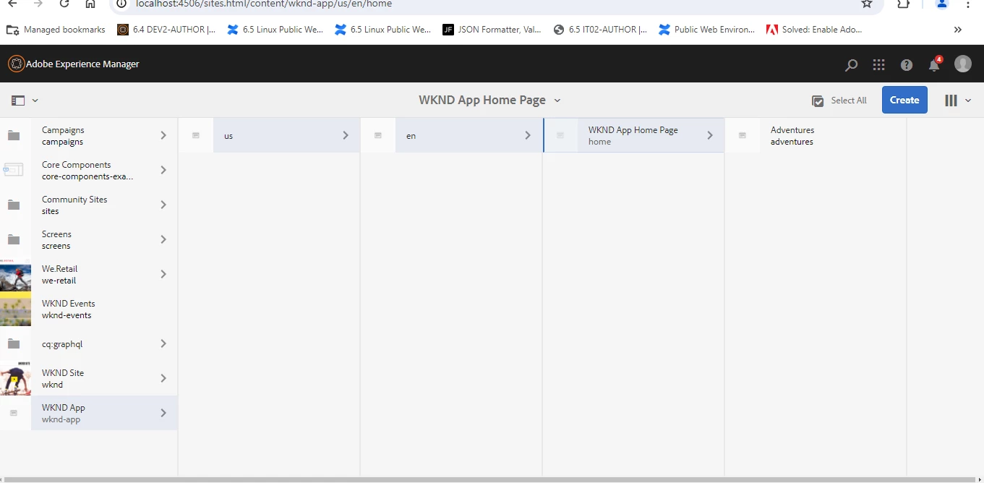The width and height of the screenshot is (984, 483).
Task: Click the Campaigns folder icon
Action: pos(14,135)
